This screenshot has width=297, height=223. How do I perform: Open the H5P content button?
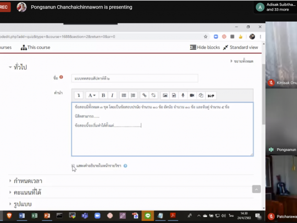211,95
